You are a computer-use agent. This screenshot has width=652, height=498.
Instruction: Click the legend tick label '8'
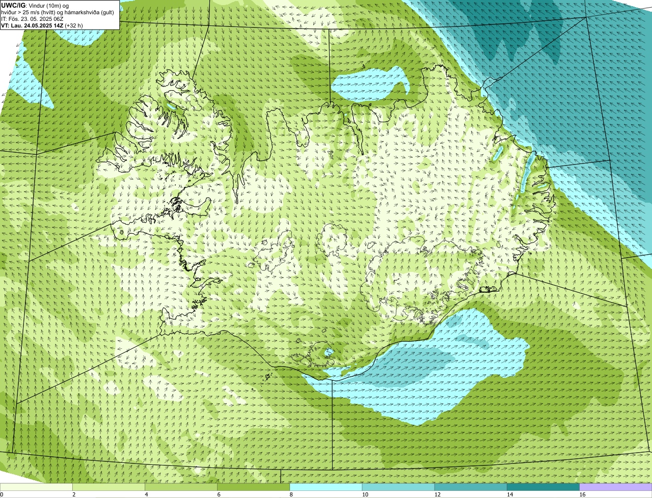tap(291, 494)
